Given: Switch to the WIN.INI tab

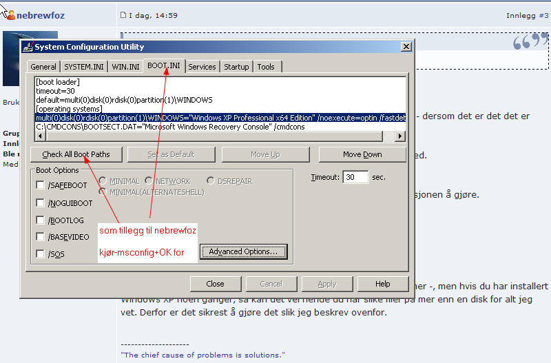Looking at the screenshot, I should pyautogui.click(x=125, y=67).
